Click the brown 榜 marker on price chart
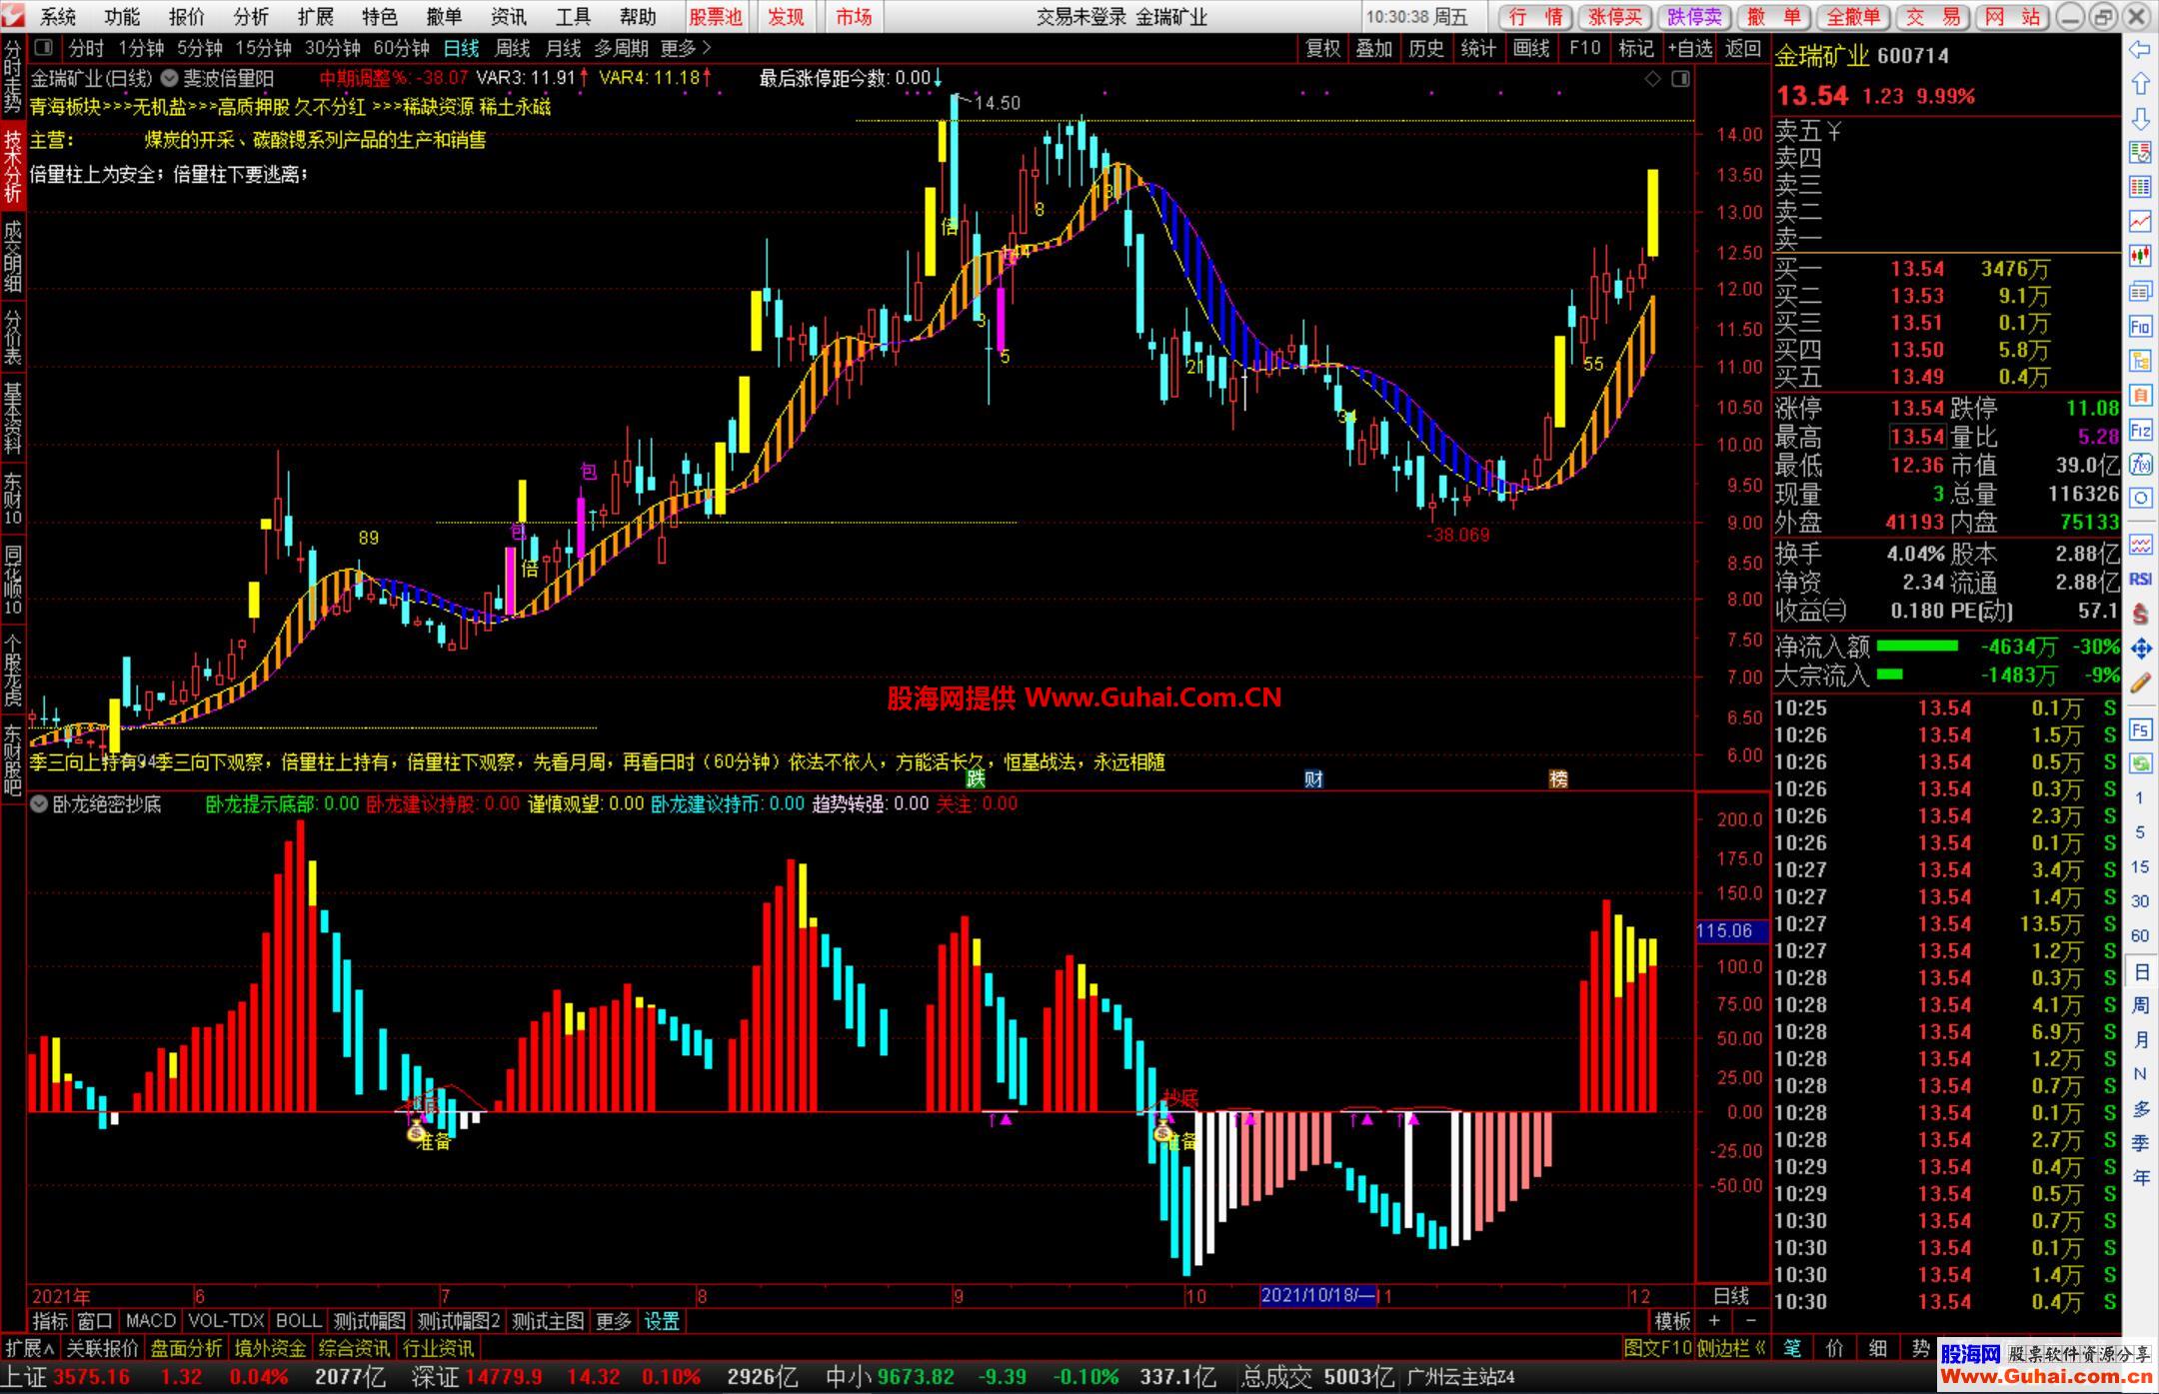Screen dimensions: 2159x1394 (1558, 778)
